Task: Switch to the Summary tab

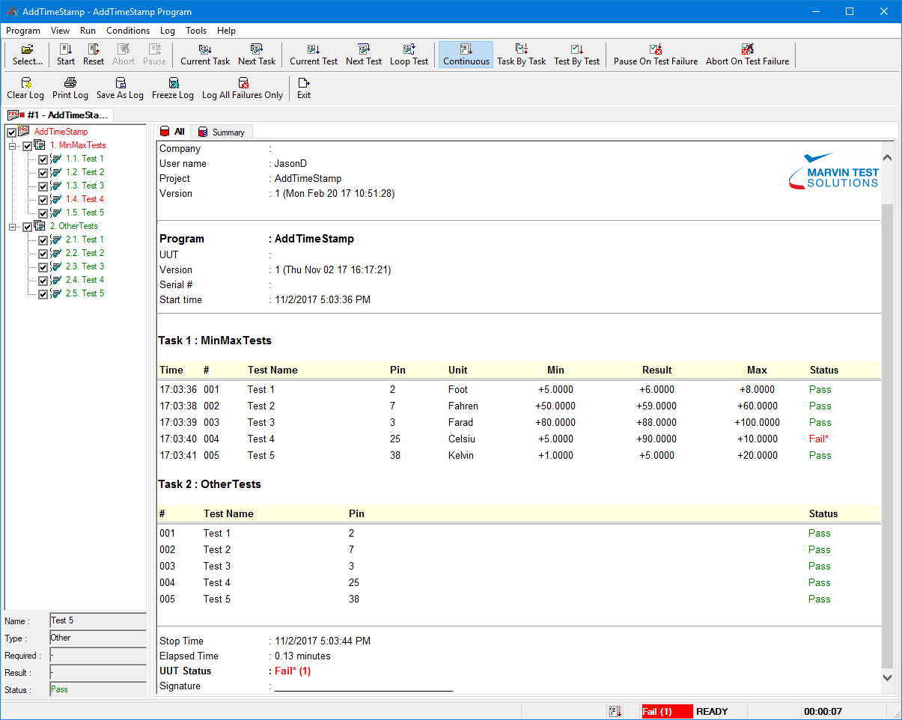Action: (x=222, y=132)
